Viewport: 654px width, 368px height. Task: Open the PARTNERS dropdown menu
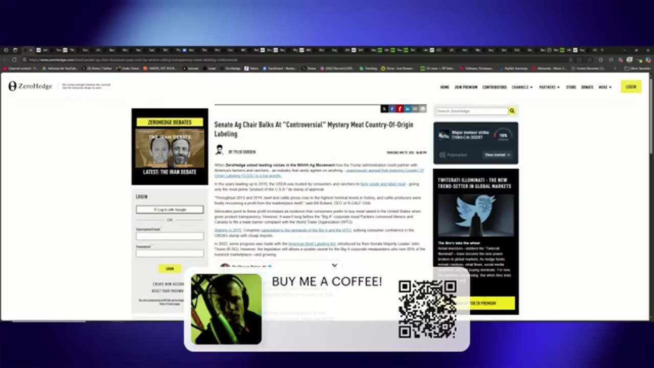coord(549,87)
